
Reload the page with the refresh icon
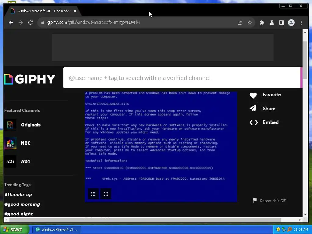pyautogui.click(x=30, y=23)
